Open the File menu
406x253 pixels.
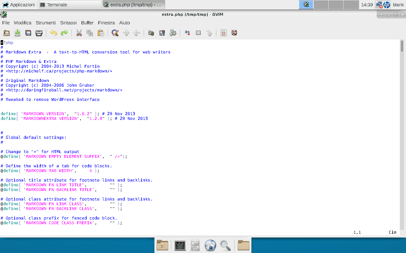tap(6, 23)
